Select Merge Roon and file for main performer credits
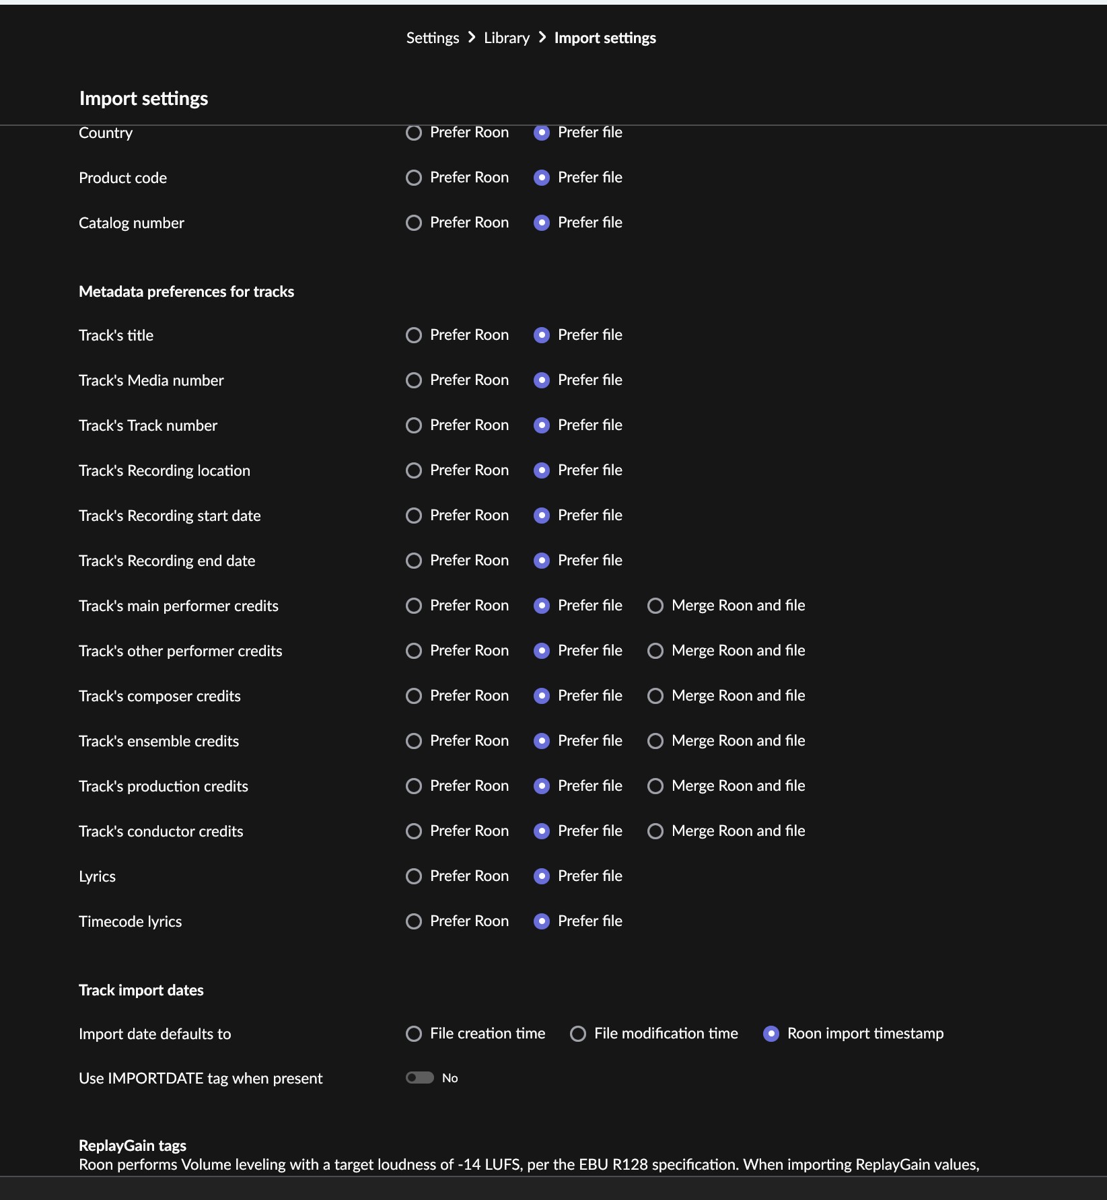The width and height of the screenshot is (1107, 1200). click(x=655, y=606)
